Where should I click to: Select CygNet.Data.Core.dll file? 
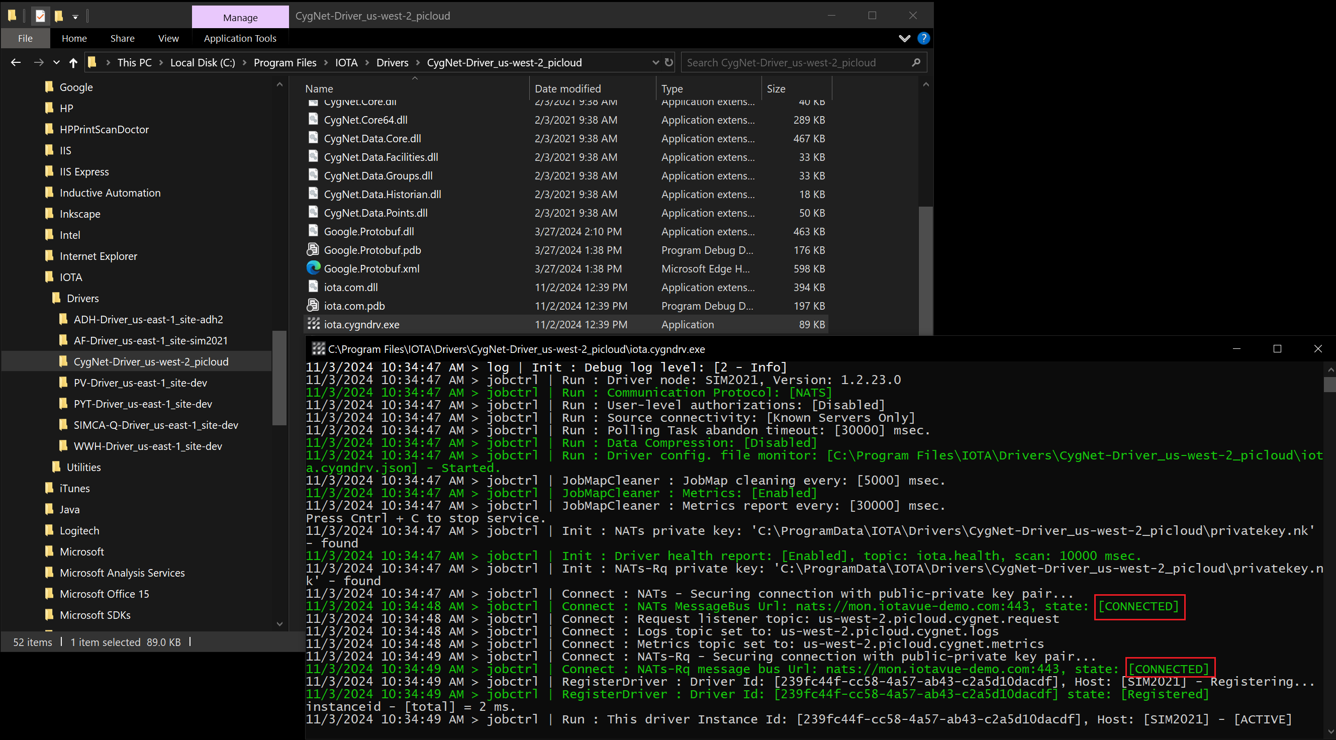coord(372,138)
